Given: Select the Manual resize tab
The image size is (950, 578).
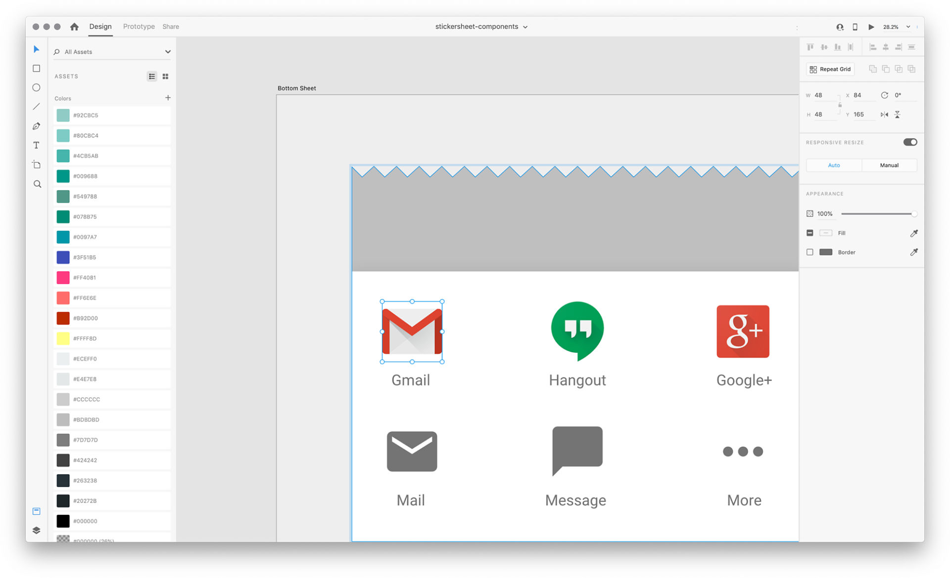Looking at the screenshot, I should [889, 165].
